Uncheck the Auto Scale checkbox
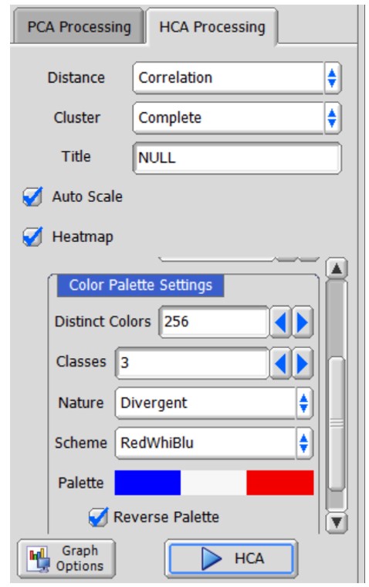Screen dimensions: 369x587 pyautogui.click(x=32, y=197)
